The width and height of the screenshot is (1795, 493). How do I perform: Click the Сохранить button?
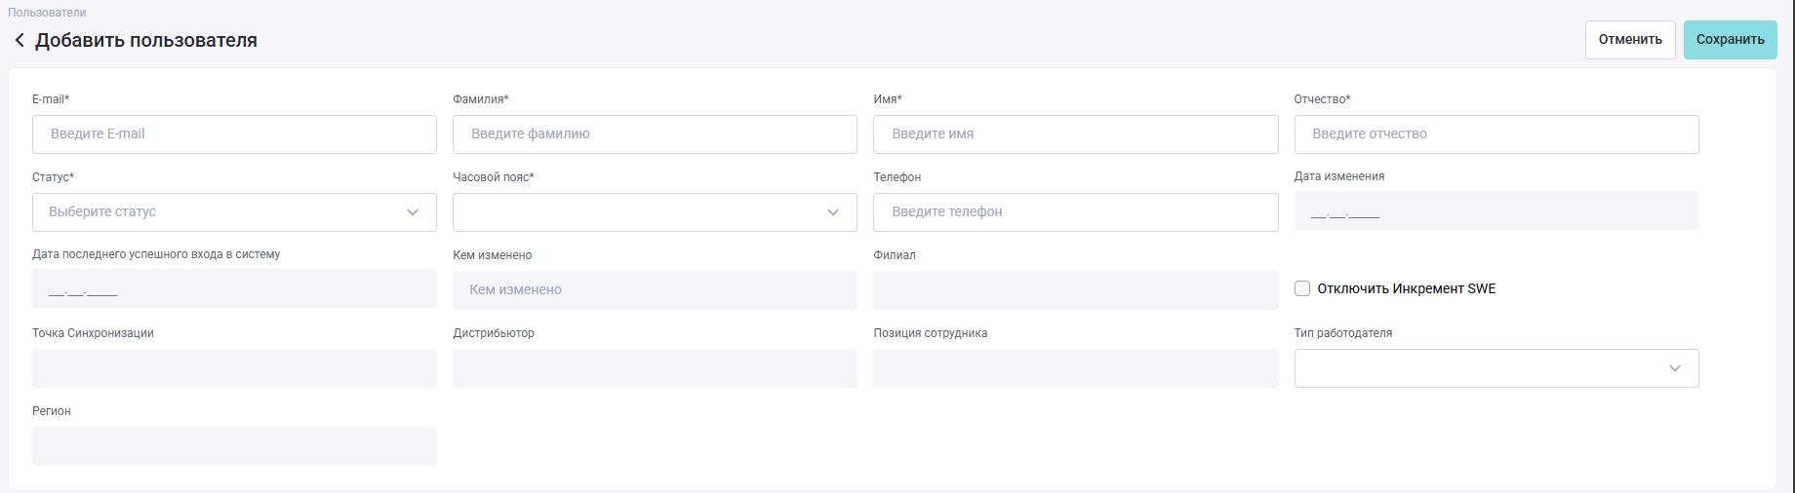pyautogui.click(x=1730, y=40)
